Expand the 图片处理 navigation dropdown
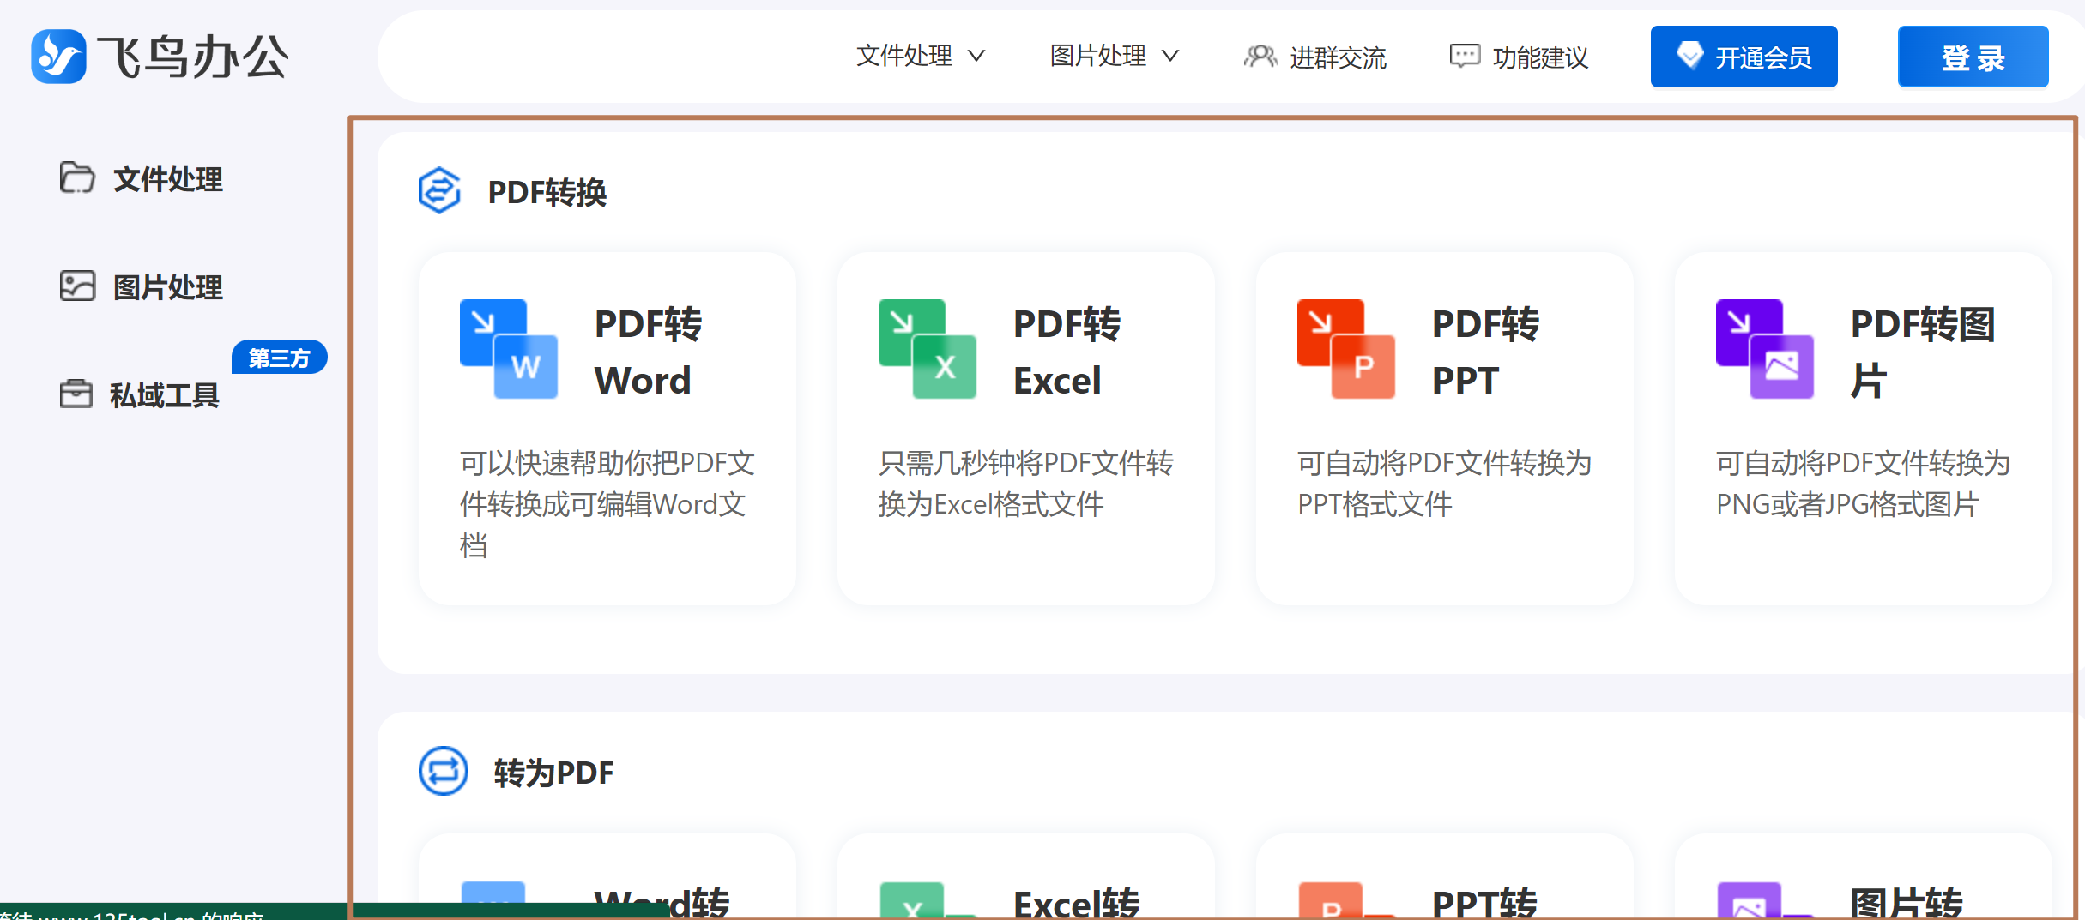This screenshot has height=920, width=2085. 1113,56
